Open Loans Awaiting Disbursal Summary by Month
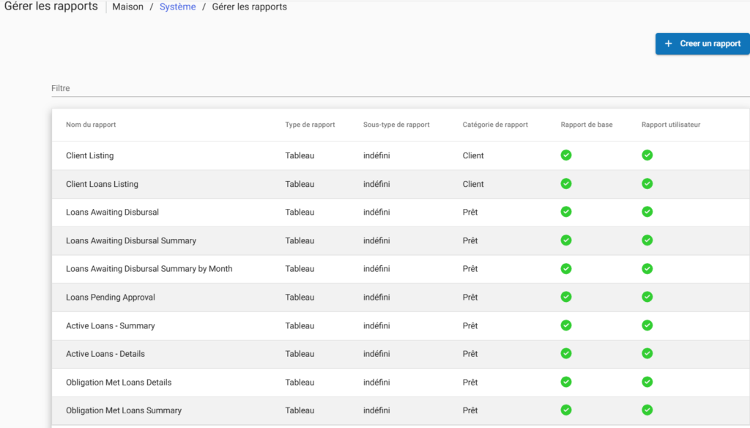 149,269
